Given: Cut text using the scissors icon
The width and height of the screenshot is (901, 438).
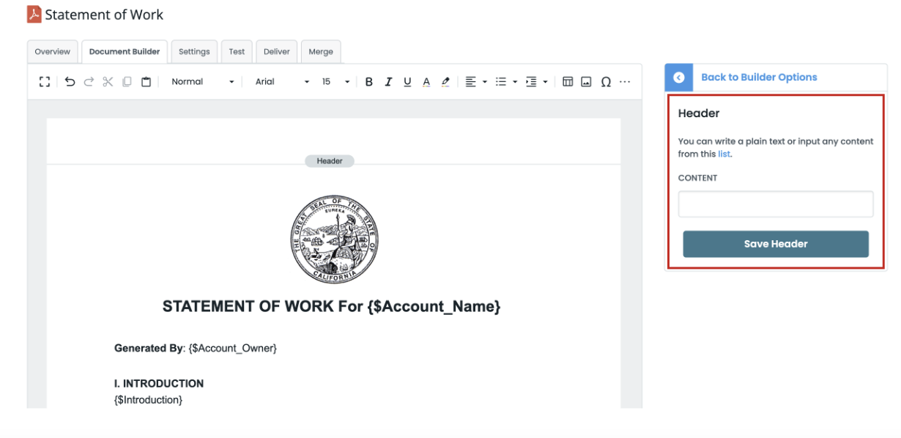Looking at the screenshot, I should (x=108, y=81).
